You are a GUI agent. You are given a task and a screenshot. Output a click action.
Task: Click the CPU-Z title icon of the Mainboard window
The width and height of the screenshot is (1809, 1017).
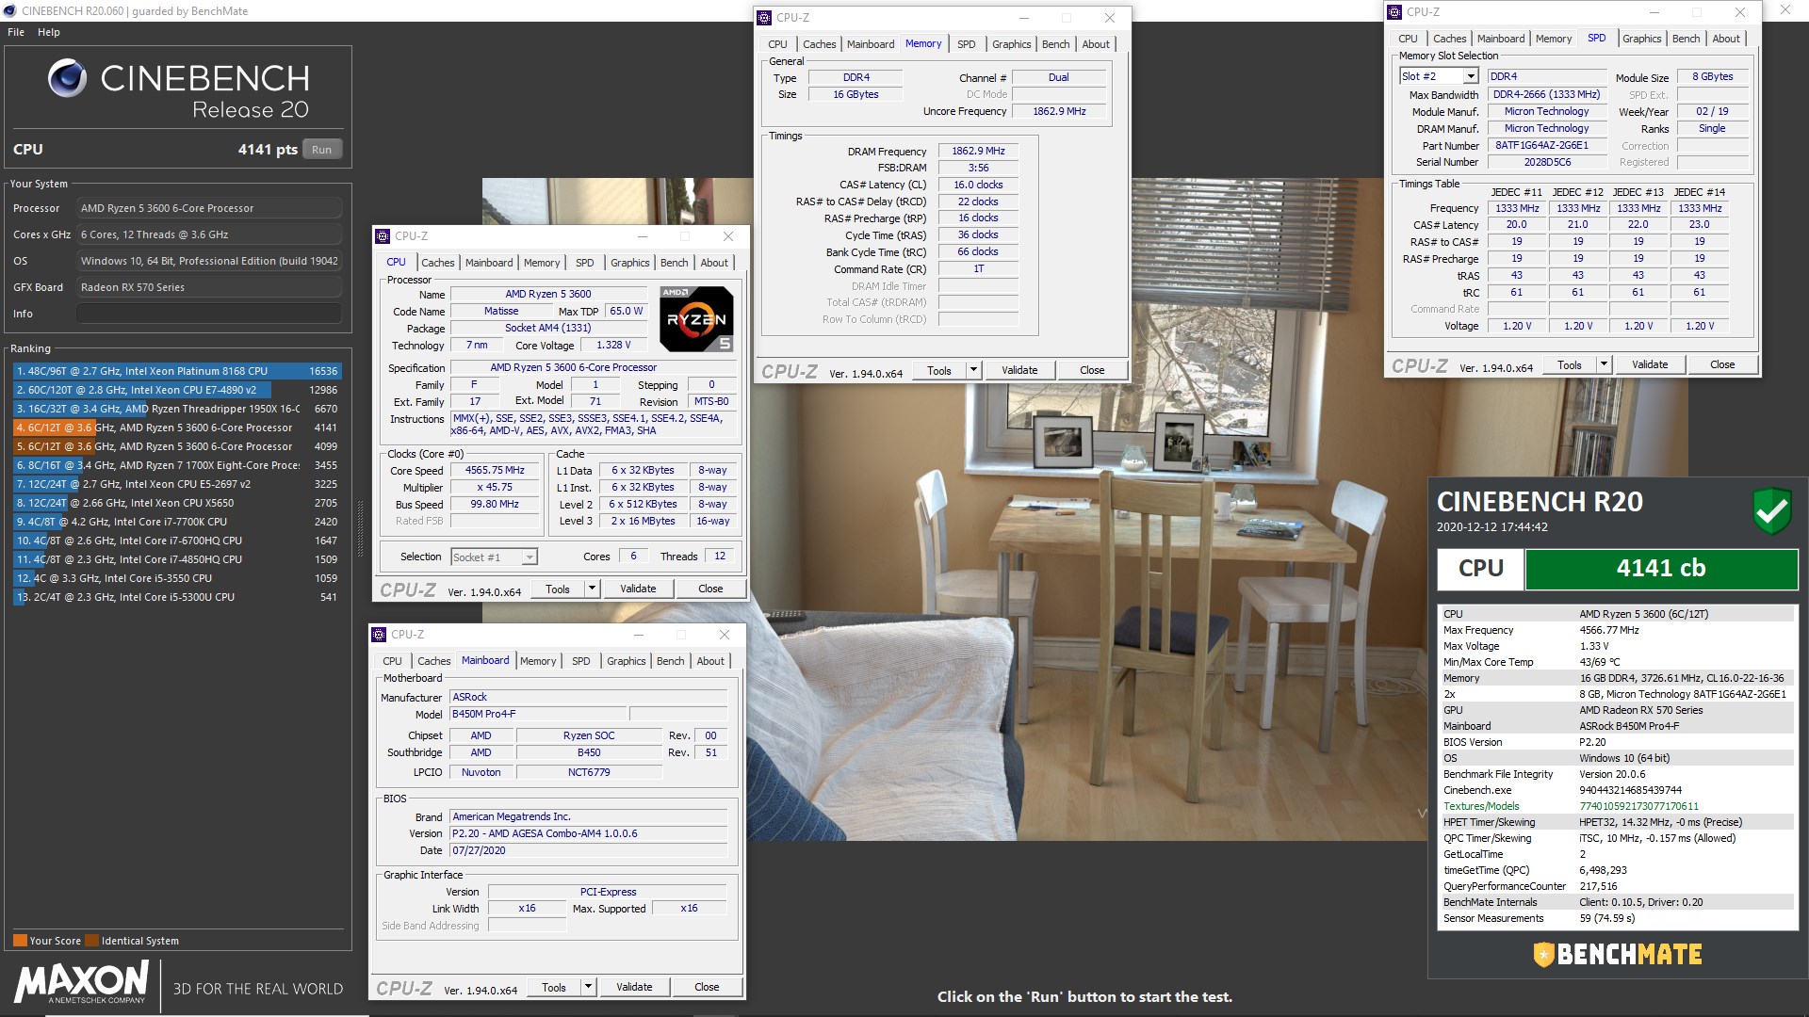point(379,635)
